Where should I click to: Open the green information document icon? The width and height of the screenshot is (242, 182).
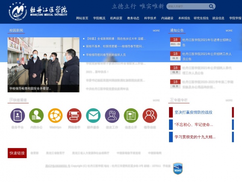click(x=131, y=116)
